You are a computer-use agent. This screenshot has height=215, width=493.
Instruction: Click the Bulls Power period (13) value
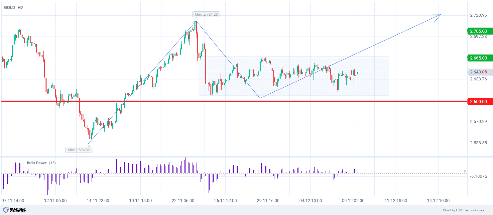[53, 163]
